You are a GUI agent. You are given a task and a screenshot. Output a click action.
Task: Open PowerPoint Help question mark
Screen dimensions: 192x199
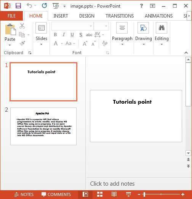[141, 6]
